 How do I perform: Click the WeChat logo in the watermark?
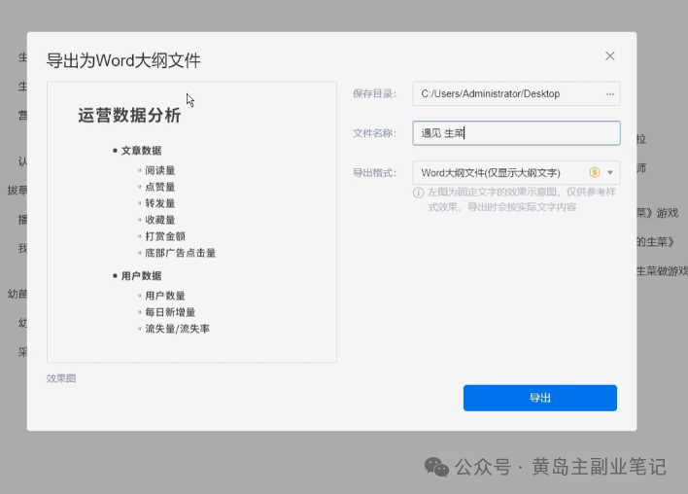point(436,467)
